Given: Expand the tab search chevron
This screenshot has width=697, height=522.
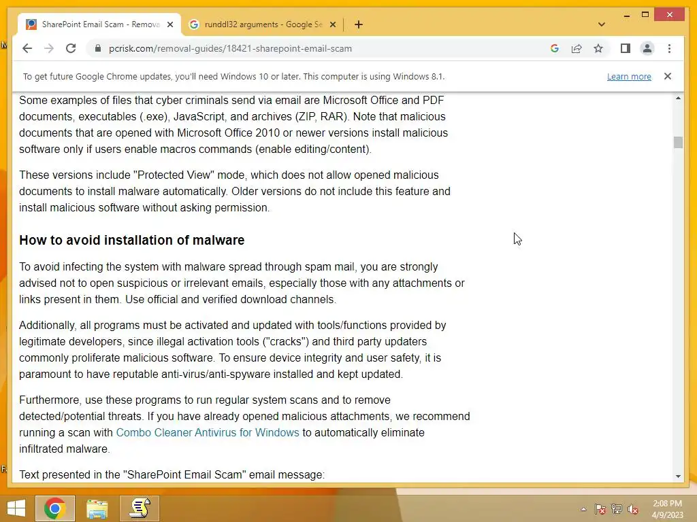Looking at the screenshot, I should click(x=602, y=24).
